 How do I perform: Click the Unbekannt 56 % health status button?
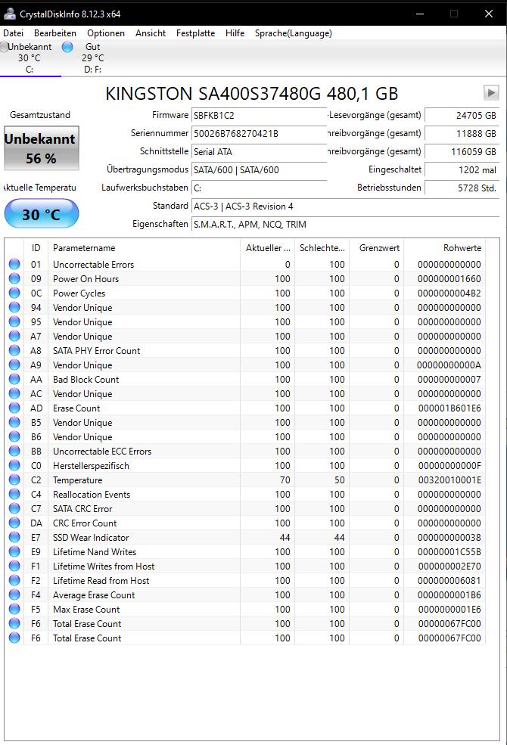(42, 148)
